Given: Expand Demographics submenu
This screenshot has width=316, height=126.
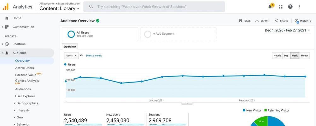Looking at the screenshot, I should click(x=15, y=103).
